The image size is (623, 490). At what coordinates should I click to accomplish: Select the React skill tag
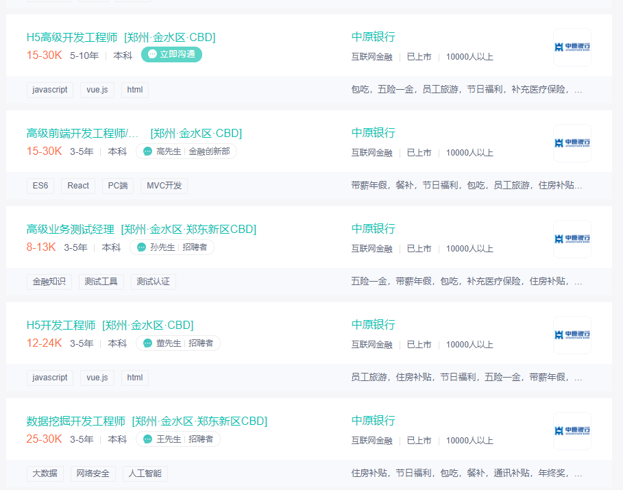(x=78, y=186)
